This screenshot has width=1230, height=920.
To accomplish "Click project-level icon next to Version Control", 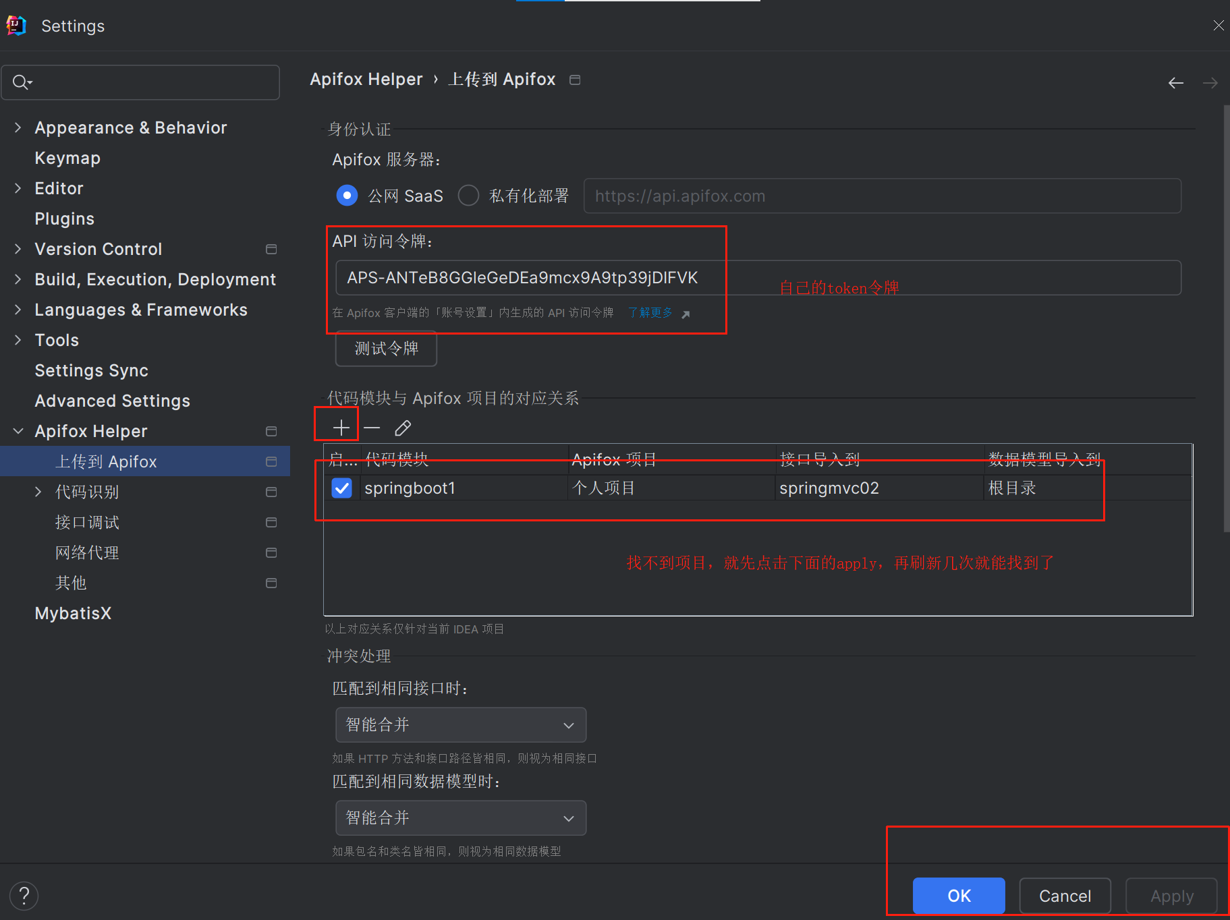I will pos(271,250).
